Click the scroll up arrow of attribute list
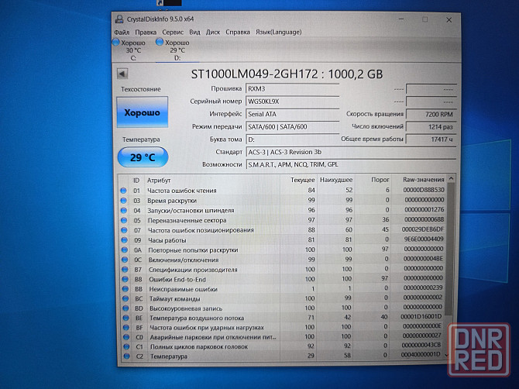The height and width of the screenshot is (389, 519). pos(451,179)
